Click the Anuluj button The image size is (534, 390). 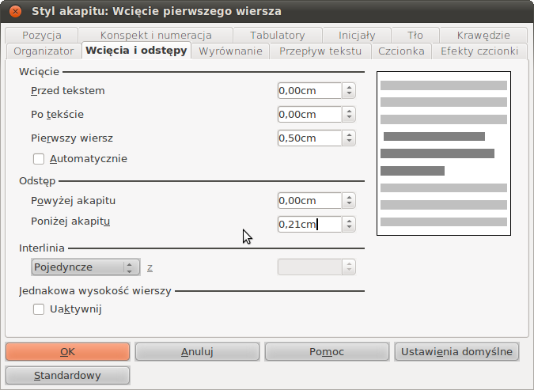click(197, 351)
